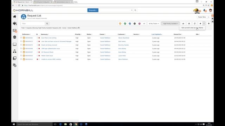Image resolution: width=225 pixels, height=126 pixels.
Task: Tick checkbox for Excel Macro not working row
Action: pos(21,38)
